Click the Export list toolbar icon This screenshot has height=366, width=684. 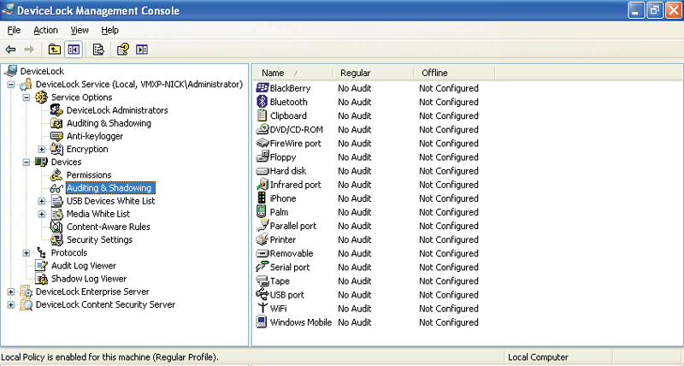click(98, 50)
